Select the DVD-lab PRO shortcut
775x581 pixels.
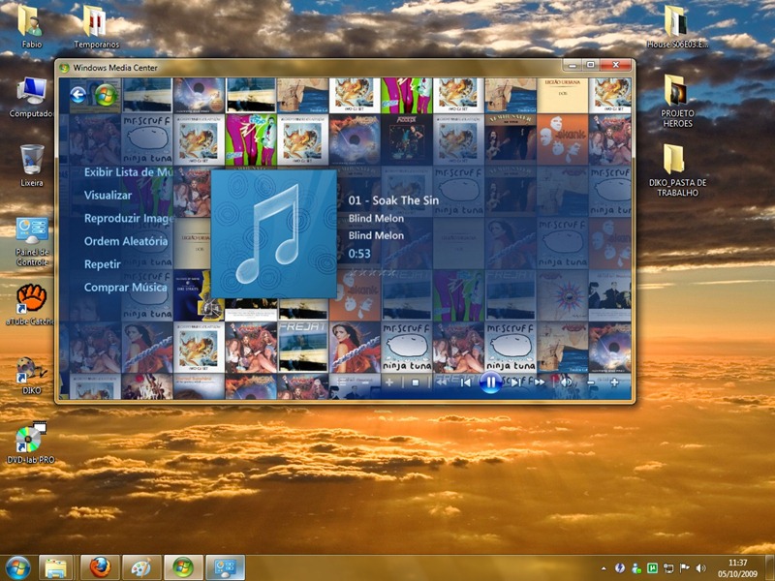(x=31, y=443)
